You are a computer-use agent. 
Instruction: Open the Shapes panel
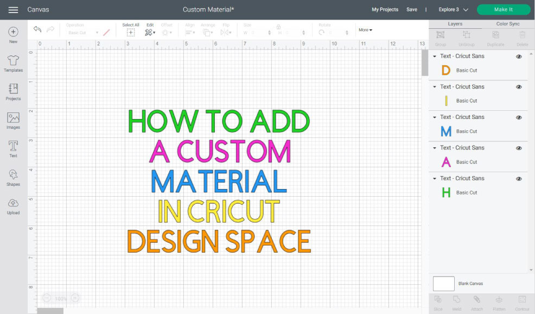click(14, 178)
